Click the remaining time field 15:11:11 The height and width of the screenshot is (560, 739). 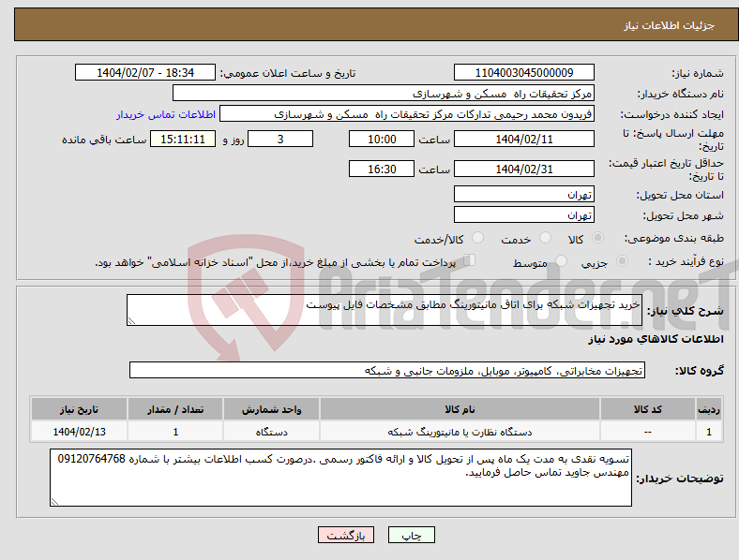coord(183,140)
